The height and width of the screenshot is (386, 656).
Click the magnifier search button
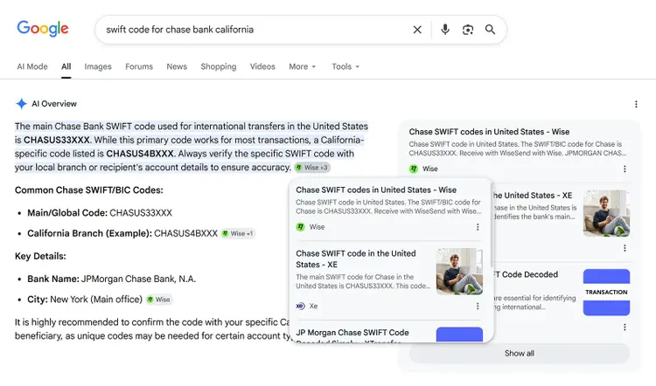point(490,29)
